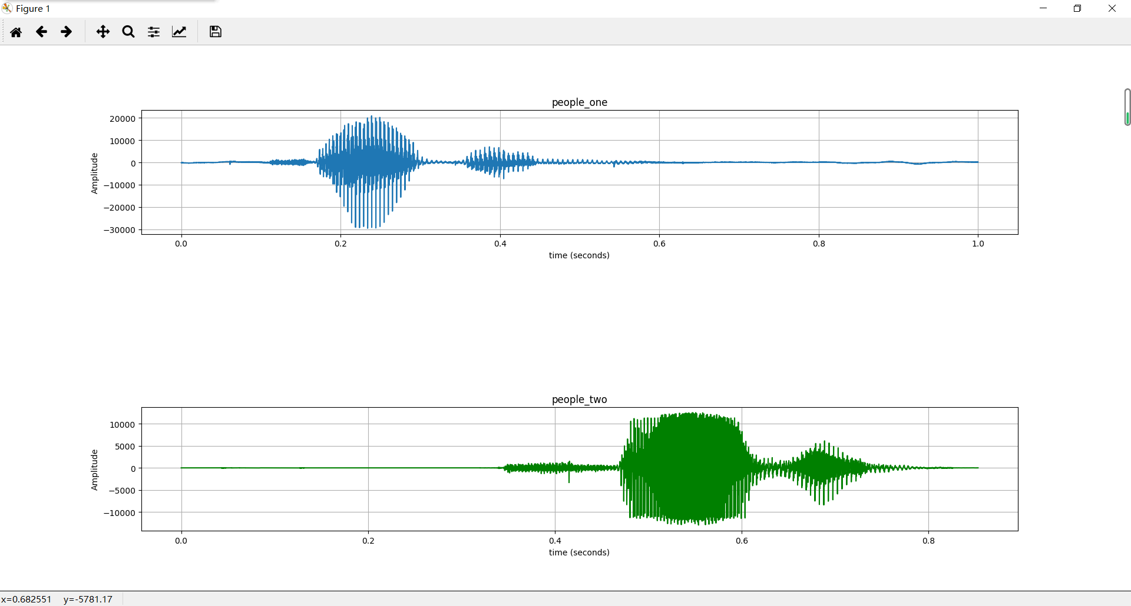
Task: Open Edit axis and curve parameters icon
Action: [179, 32]
